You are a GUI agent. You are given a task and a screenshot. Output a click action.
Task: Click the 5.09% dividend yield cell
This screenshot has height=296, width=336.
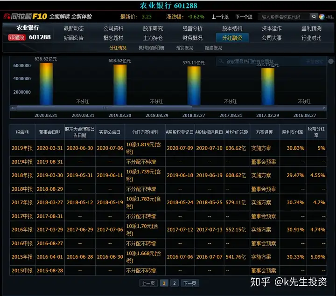[317, 257]
